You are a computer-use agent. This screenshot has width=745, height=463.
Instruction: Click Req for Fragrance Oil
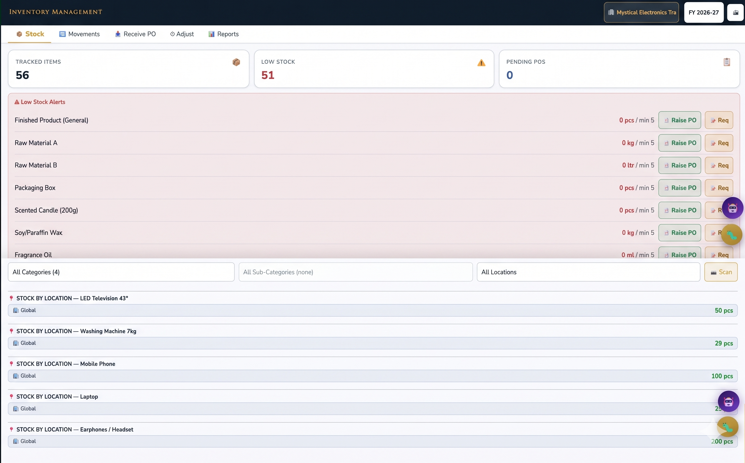tap(719, 253)
